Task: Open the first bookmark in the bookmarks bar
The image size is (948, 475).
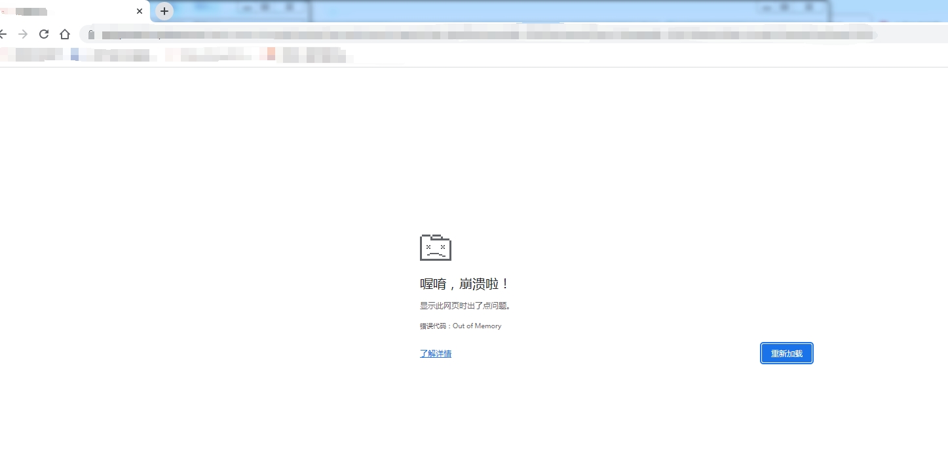Action: point(31,54)
